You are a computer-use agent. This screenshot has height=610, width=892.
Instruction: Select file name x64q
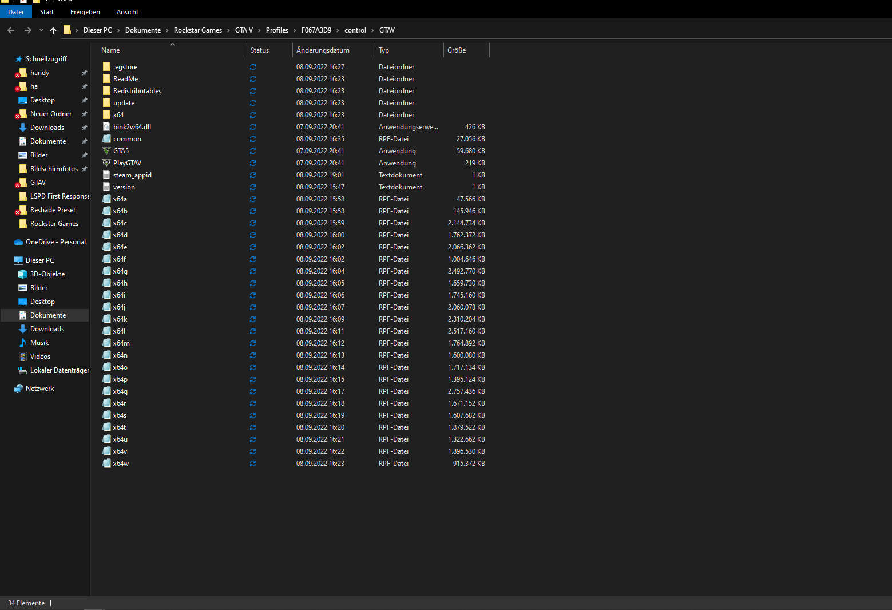120,391
